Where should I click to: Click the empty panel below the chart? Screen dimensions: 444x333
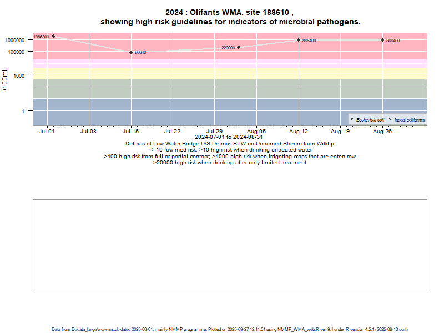click(230, 245)
